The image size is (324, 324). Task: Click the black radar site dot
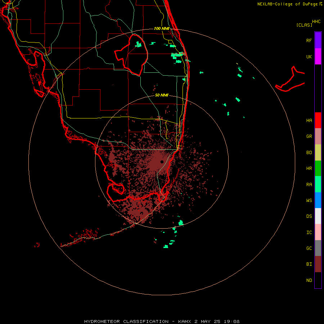162,162
